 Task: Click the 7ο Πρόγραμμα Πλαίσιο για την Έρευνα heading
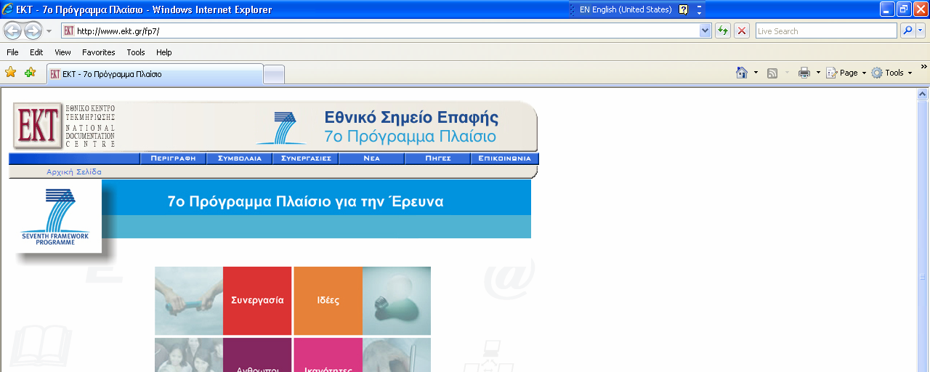point(305,201)
